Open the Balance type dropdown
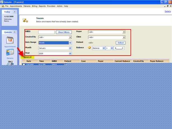This screenshot has height=129, width=172. pyautogui.click(x=99, y=48)
